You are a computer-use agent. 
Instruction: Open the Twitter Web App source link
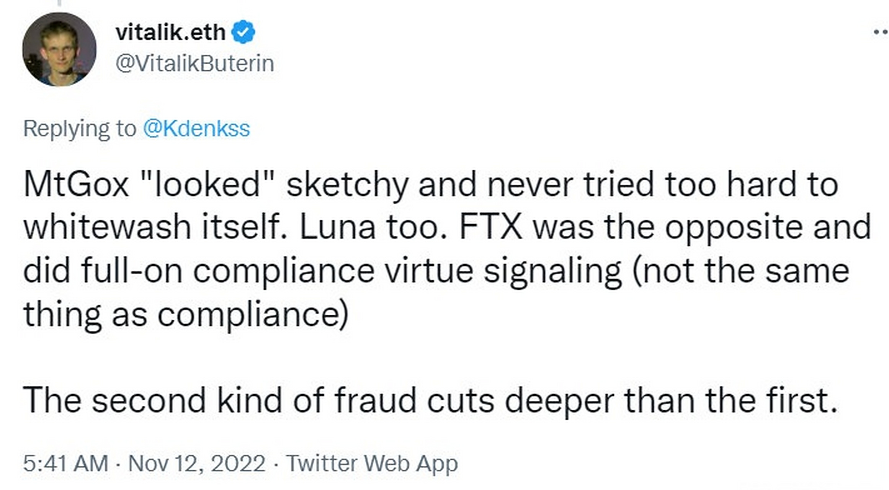[x=372, y=464]
